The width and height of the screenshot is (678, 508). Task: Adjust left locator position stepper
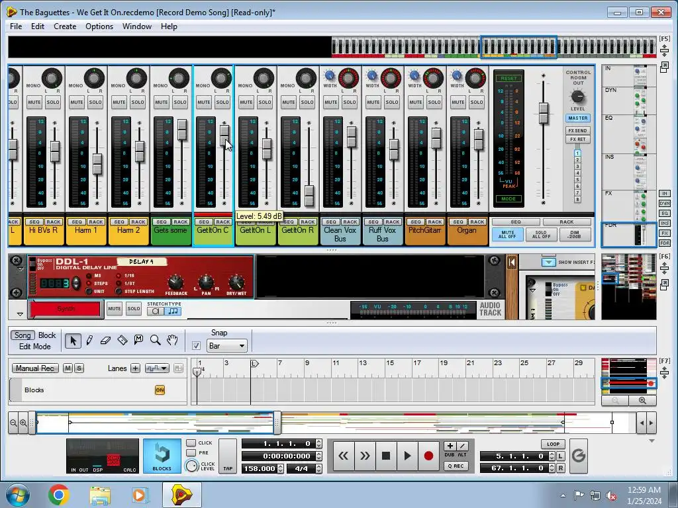point(552,456)
